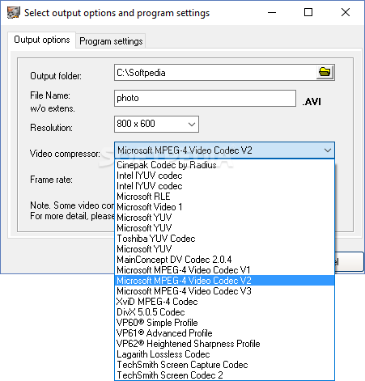Choose Microsoft MPEG-4 Video Codec V3
This screenshot has width=365, height=381.
point(224,291)
